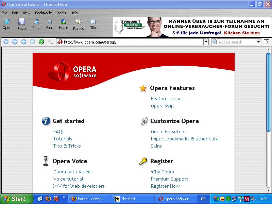
Task: Click the wand icon beside the address bar
Action: click(50, 42)
